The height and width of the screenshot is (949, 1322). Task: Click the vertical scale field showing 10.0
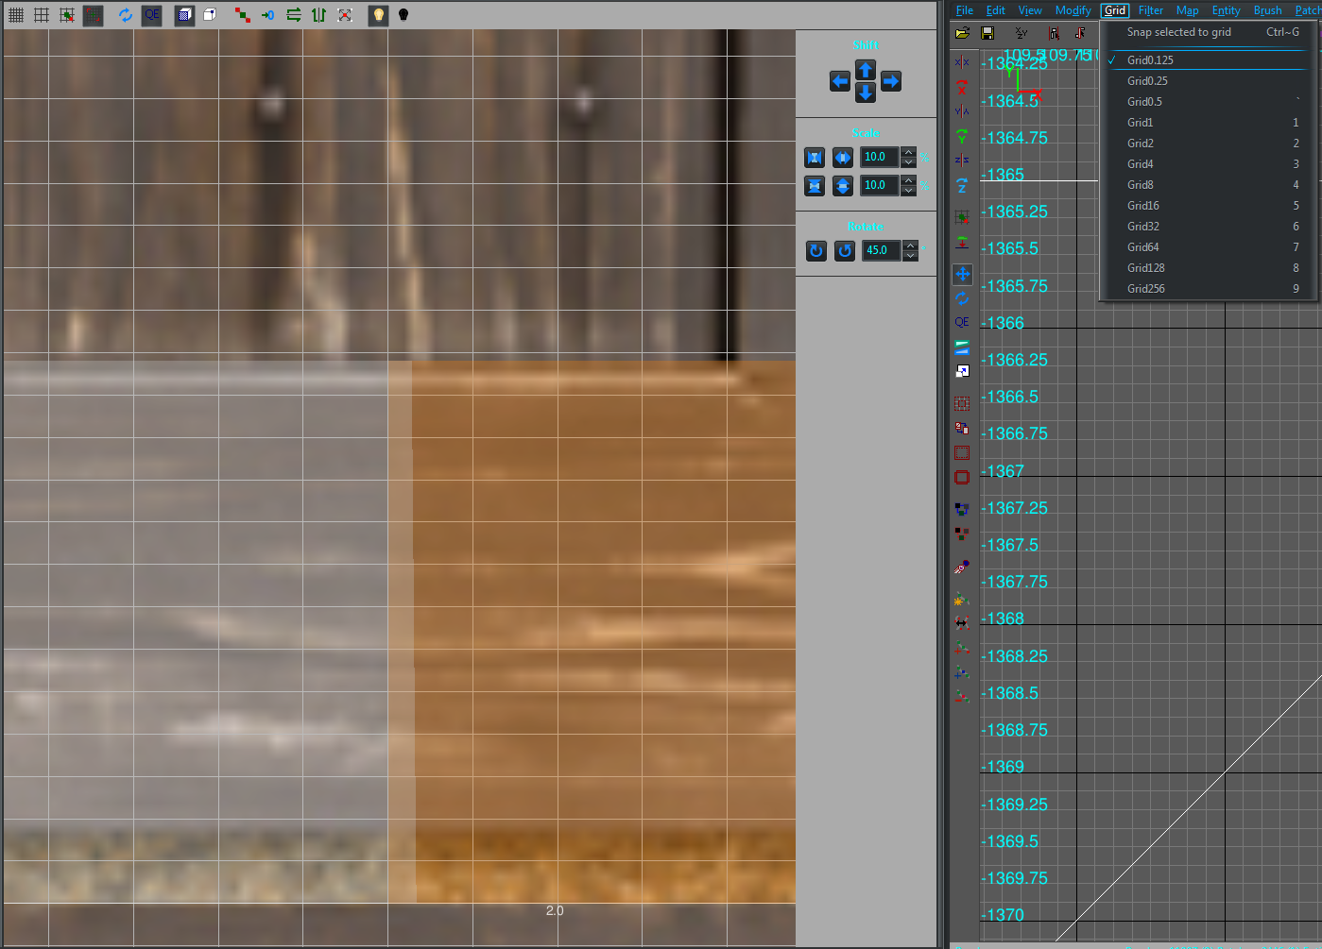tap(878, 185)
